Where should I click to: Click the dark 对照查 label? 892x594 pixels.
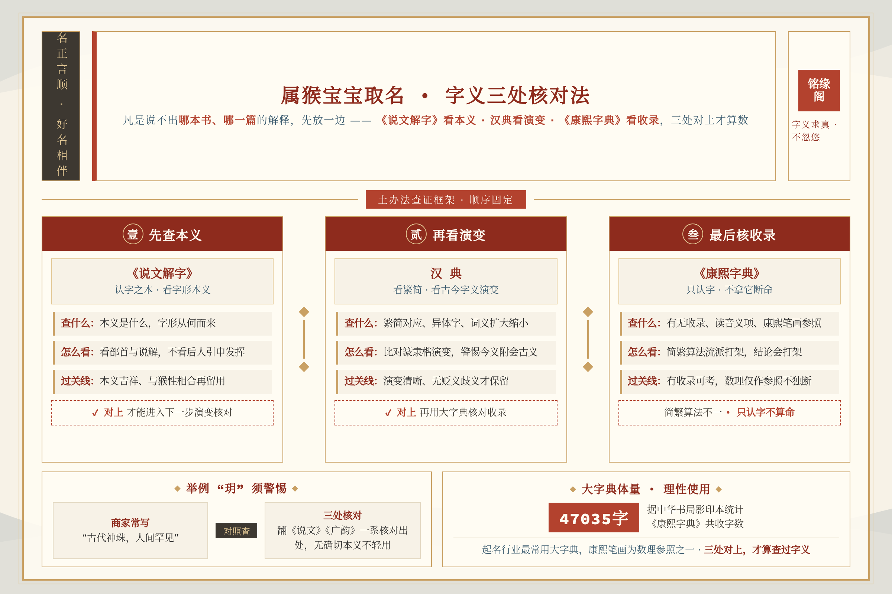(236, 531)
